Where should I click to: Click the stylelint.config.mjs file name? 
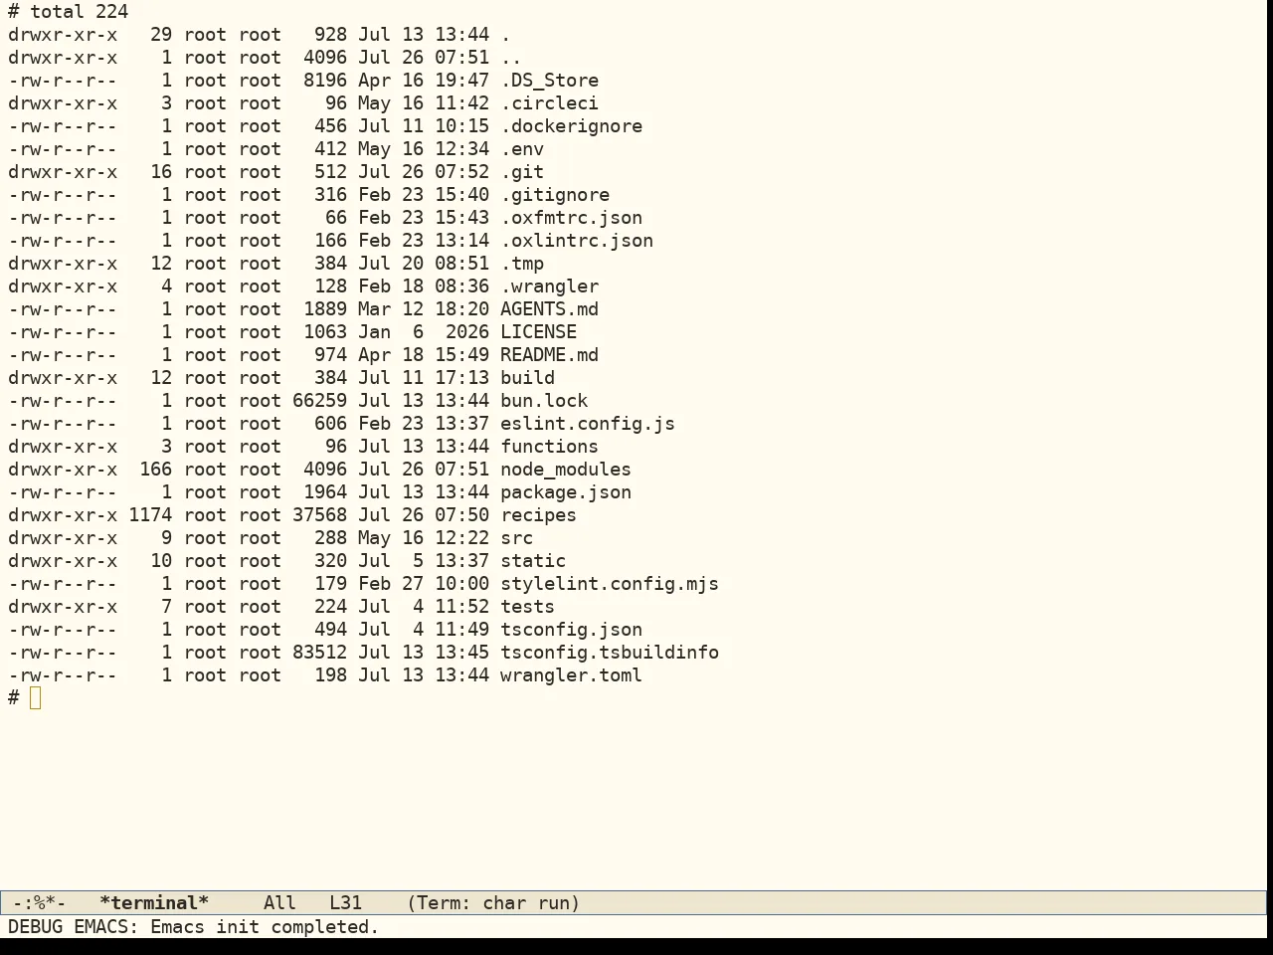tap(610, 584)
